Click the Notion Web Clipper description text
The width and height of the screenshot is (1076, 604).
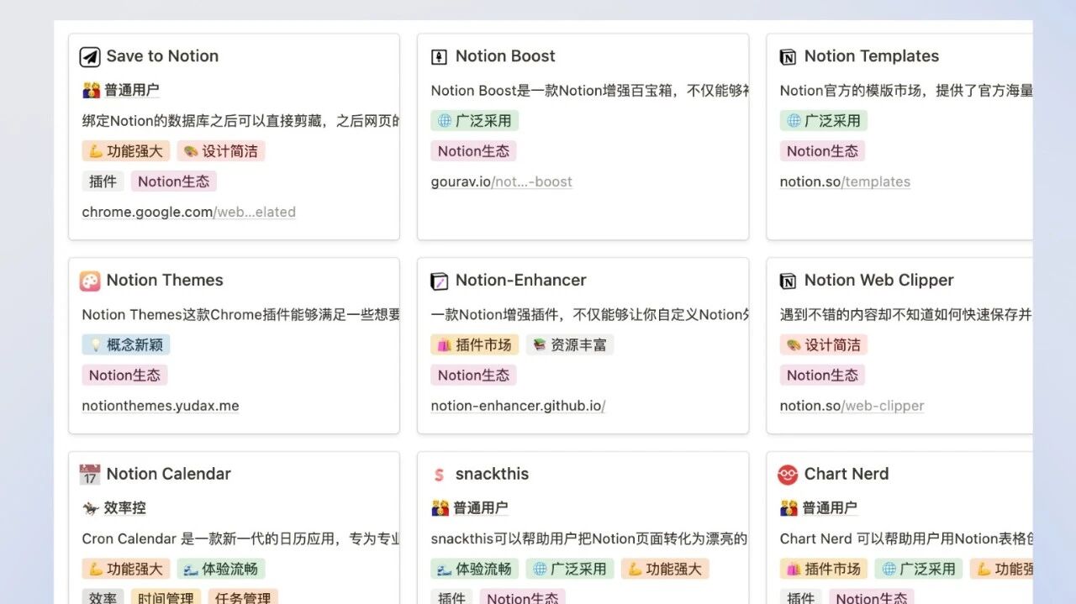pos(906,314)
